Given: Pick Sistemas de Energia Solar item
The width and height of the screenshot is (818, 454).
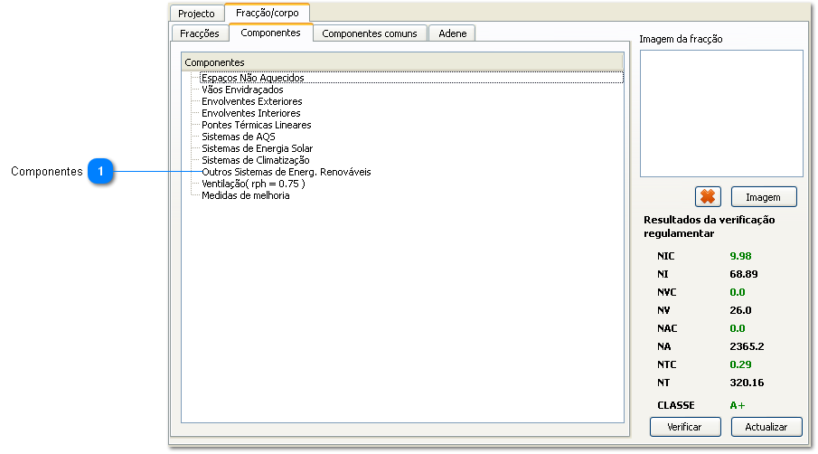Looking at the screenshot, I should pos(257,148).
